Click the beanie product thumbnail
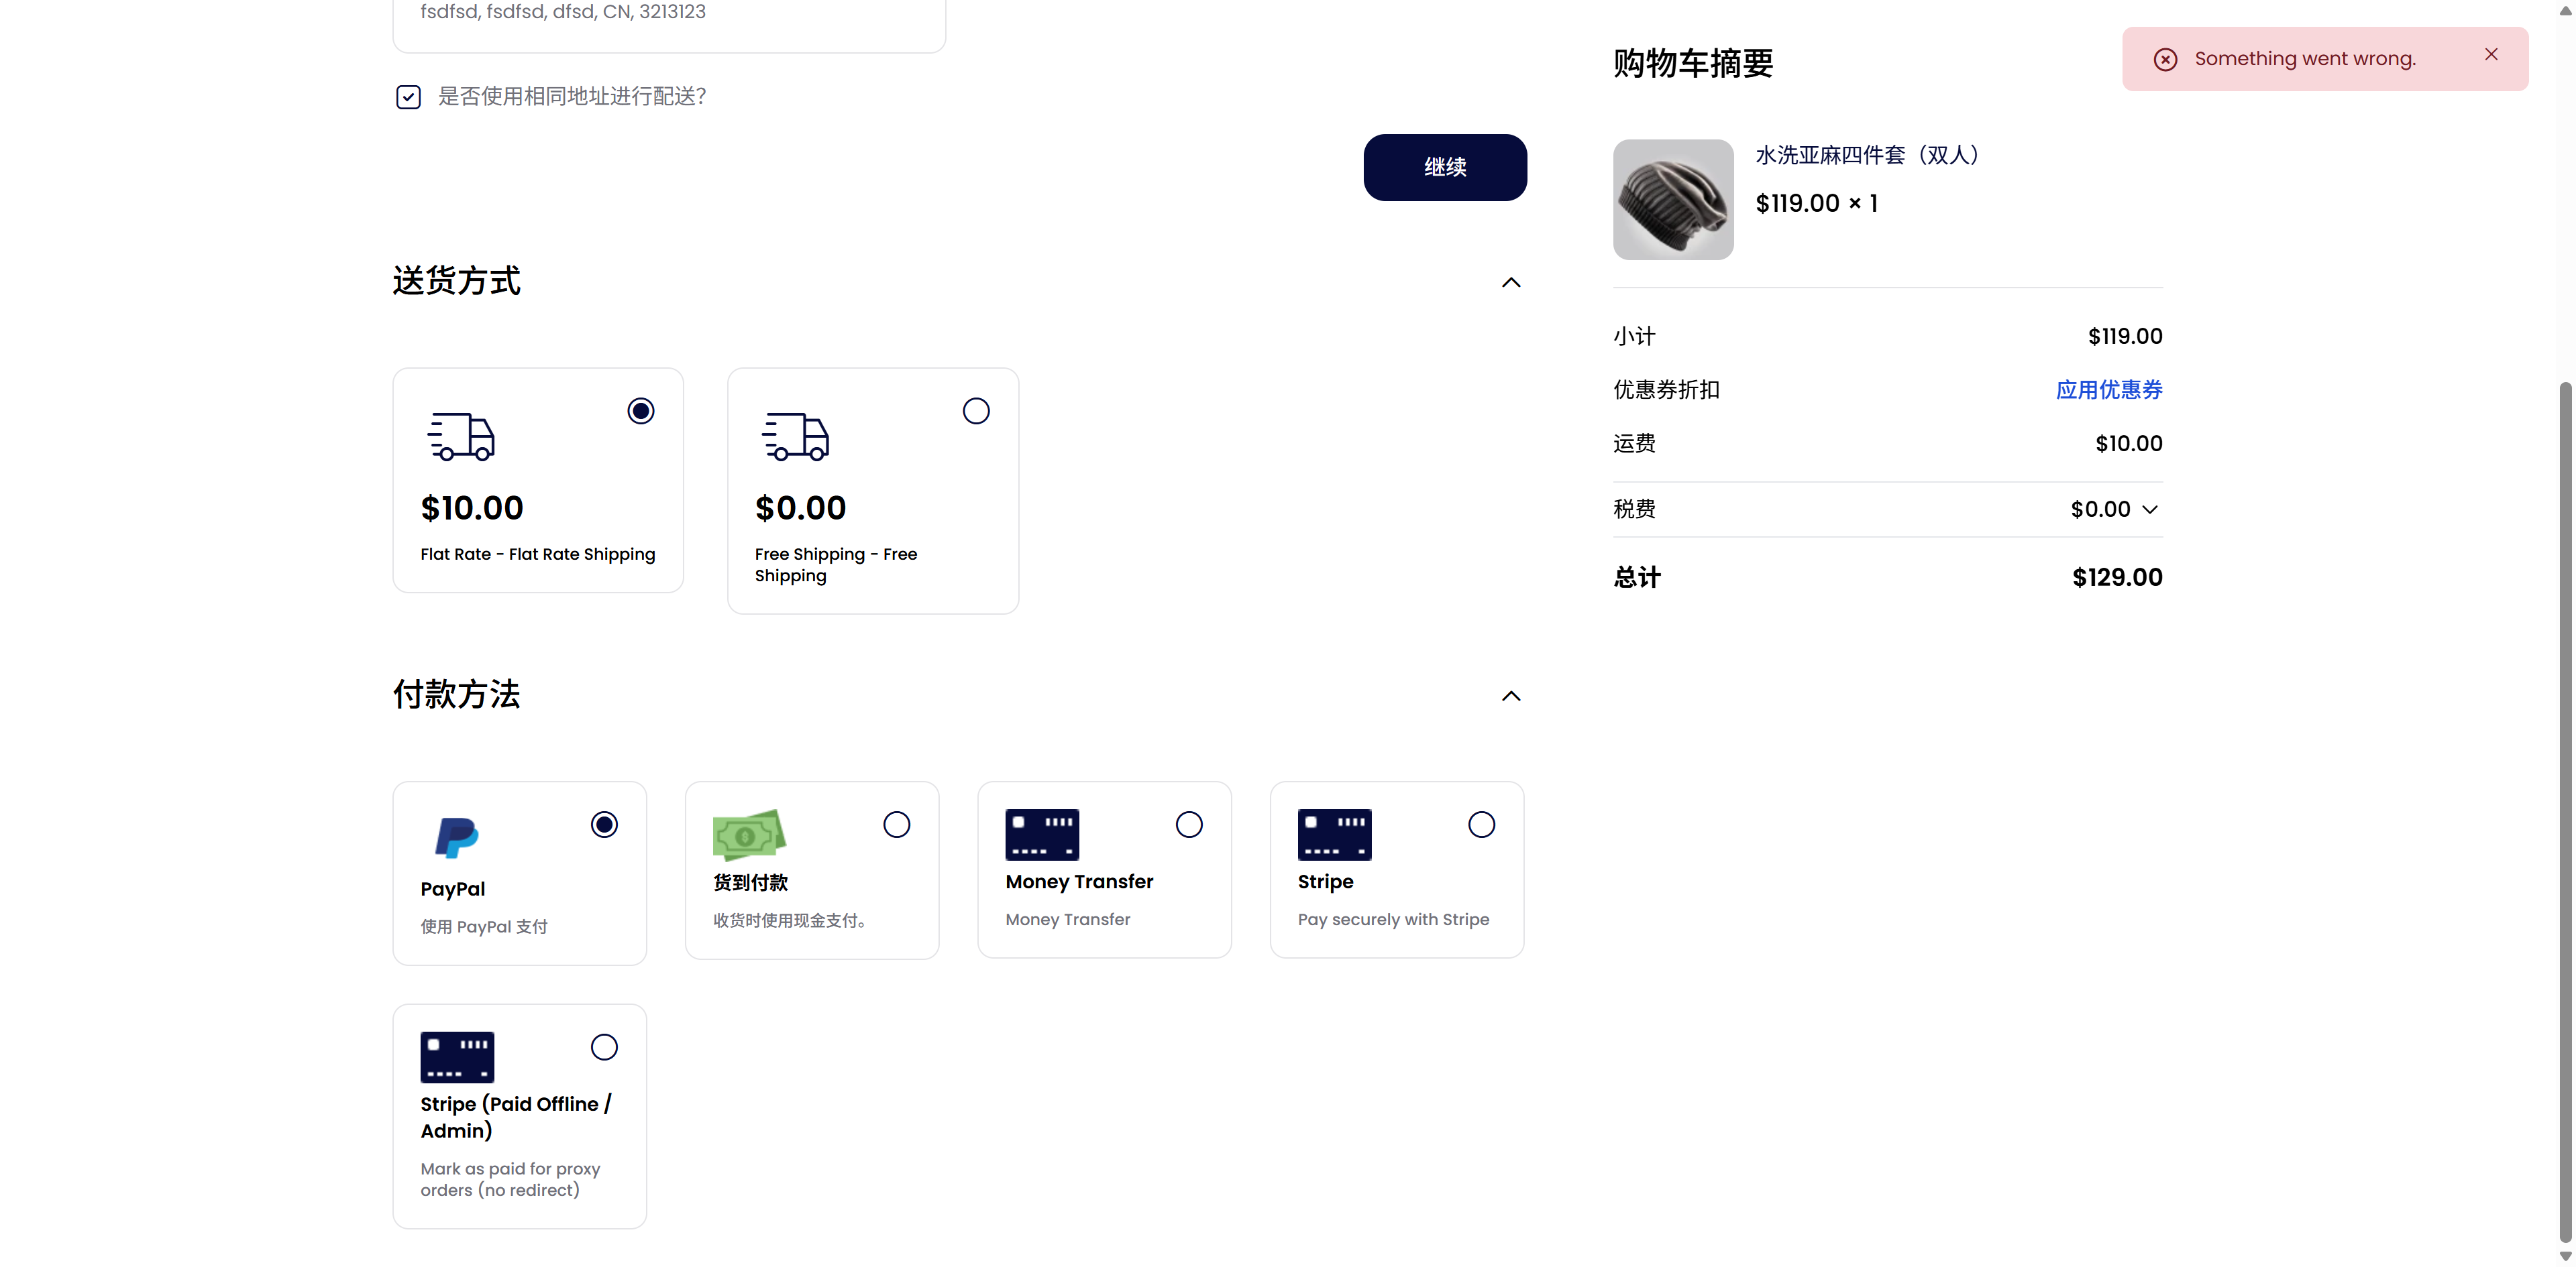 tap(1673, 200)
